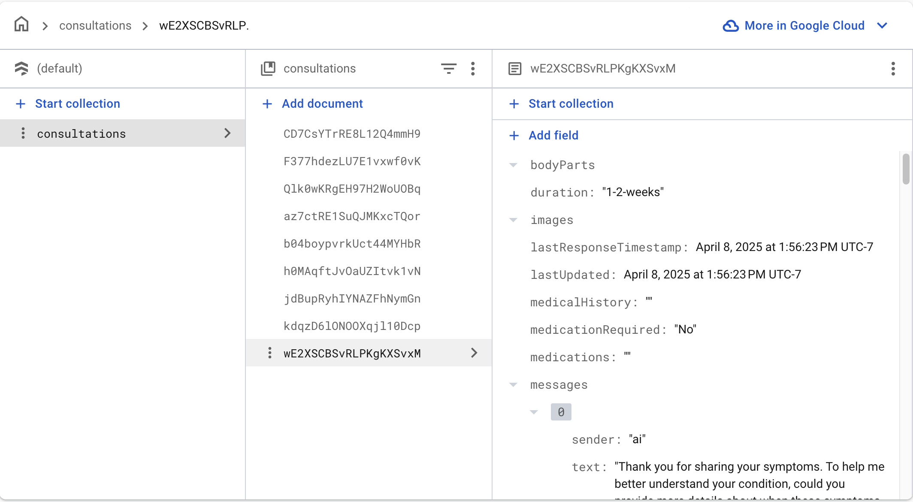Open the document panel's three-dot menu
The image size is (913, 502).
point(893,69)
